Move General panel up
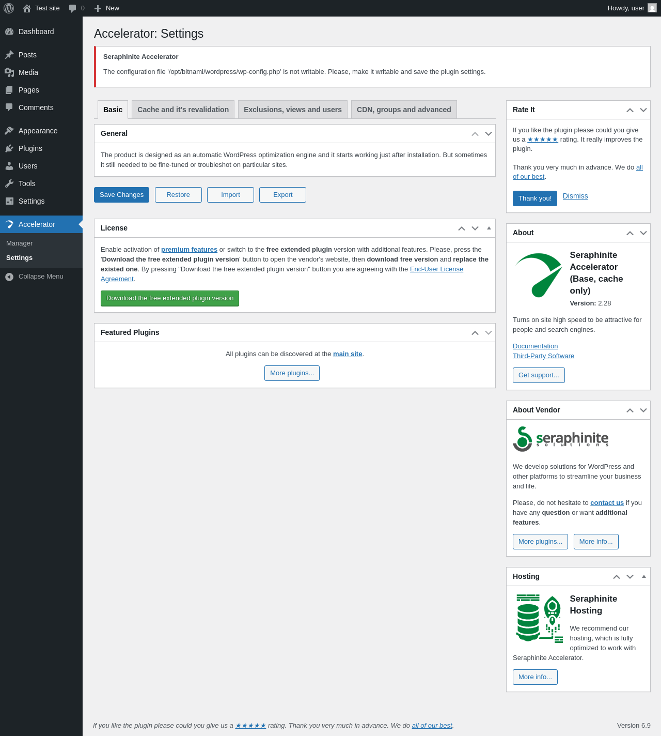The width and height of the screenshot is (661, 736). coord(475,134)
